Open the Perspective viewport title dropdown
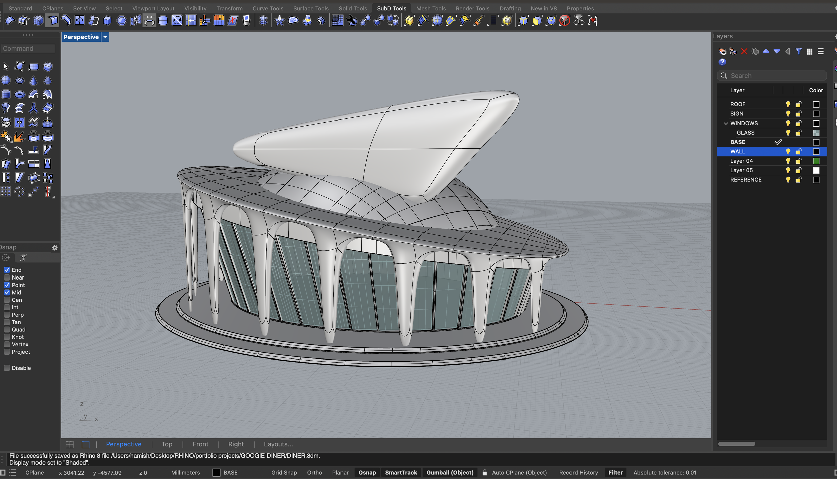This screenshot has width=837, height=479. coord(105,37)
